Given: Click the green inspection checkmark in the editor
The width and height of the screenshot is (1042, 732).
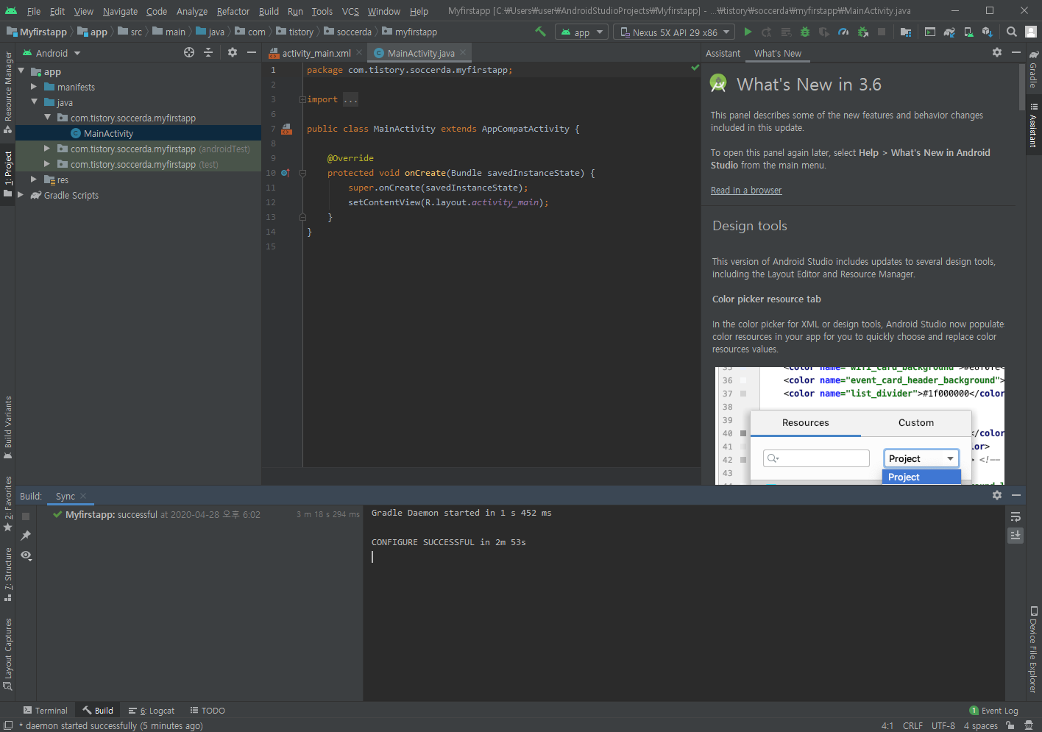Looking at the screenshot, I should (x=695, y=68).
